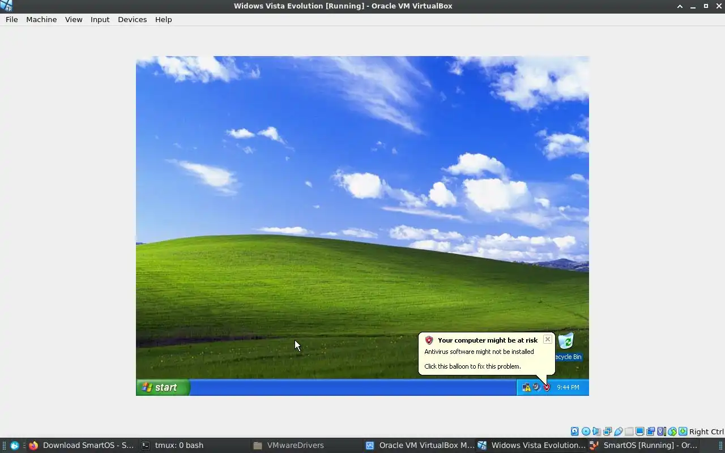The width and height of the screenshot is (725, 453).
Task: Click the audio indicator icon in status bar
Action: point(596,431)
